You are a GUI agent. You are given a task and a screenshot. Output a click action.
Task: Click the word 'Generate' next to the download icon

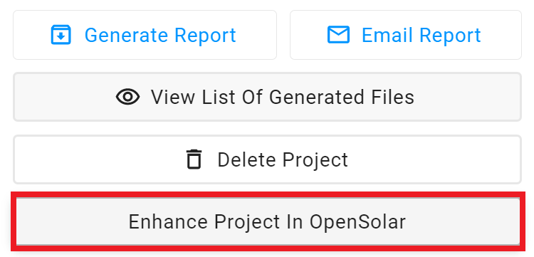[126, 35]
